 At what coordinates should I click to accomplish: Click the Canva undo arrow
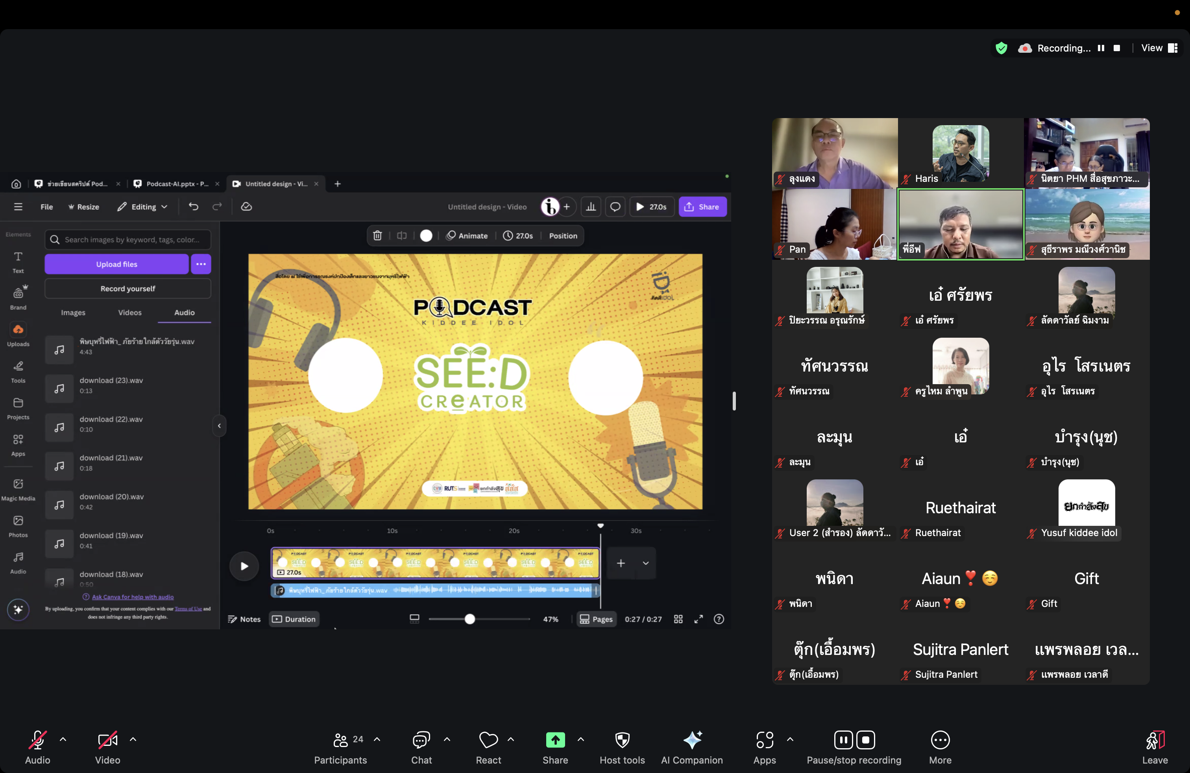click(194, 207)
